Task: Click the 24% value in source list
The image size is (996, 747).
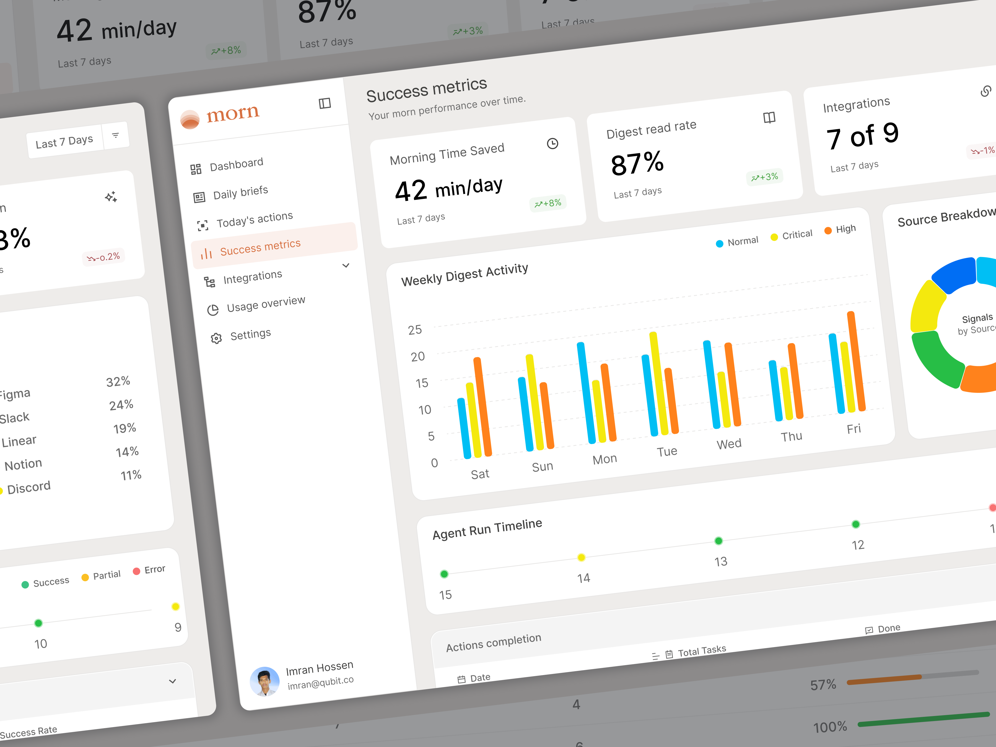Action: 121,405
